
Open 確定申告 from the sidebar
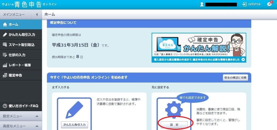21,75
